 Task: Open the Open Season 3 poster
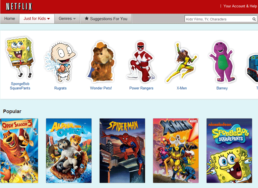coord(19,151)
